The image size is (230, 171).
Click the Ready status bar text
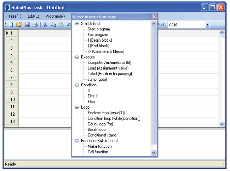pos(10,164)
